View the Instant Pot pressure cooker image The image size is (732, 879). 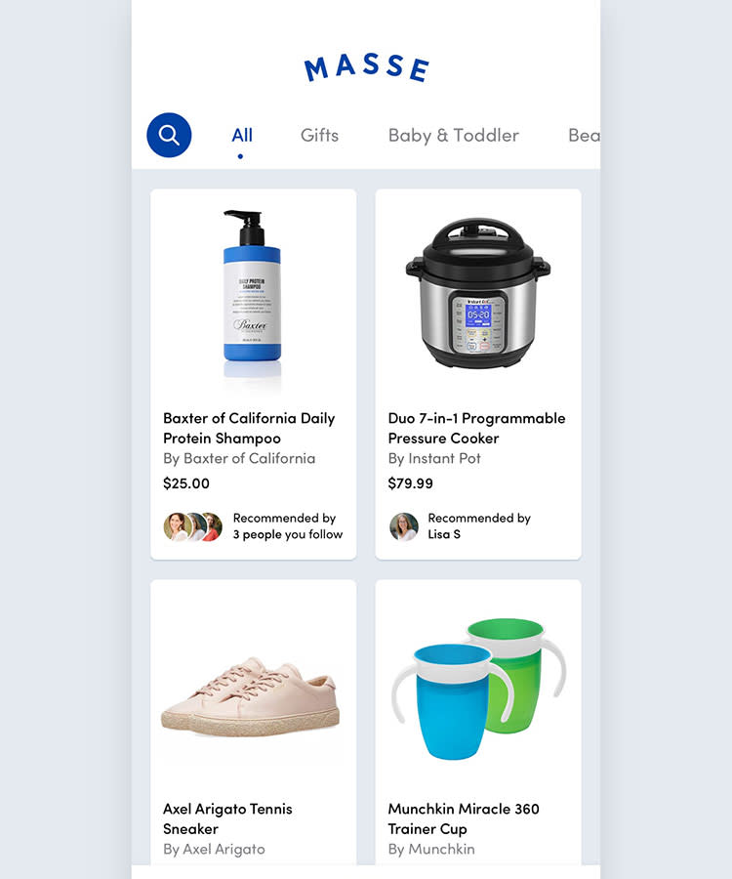pyautogui.click(x=477, y=293)
